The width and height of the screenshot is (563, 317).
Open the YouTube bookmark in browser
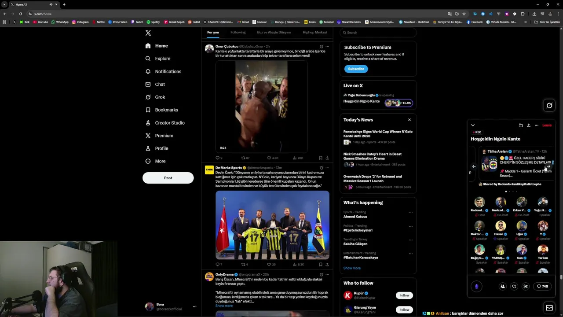(40, 22)
